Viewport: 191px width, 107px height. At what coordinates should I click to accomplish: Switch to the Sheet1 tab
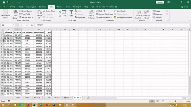[19, 98]
